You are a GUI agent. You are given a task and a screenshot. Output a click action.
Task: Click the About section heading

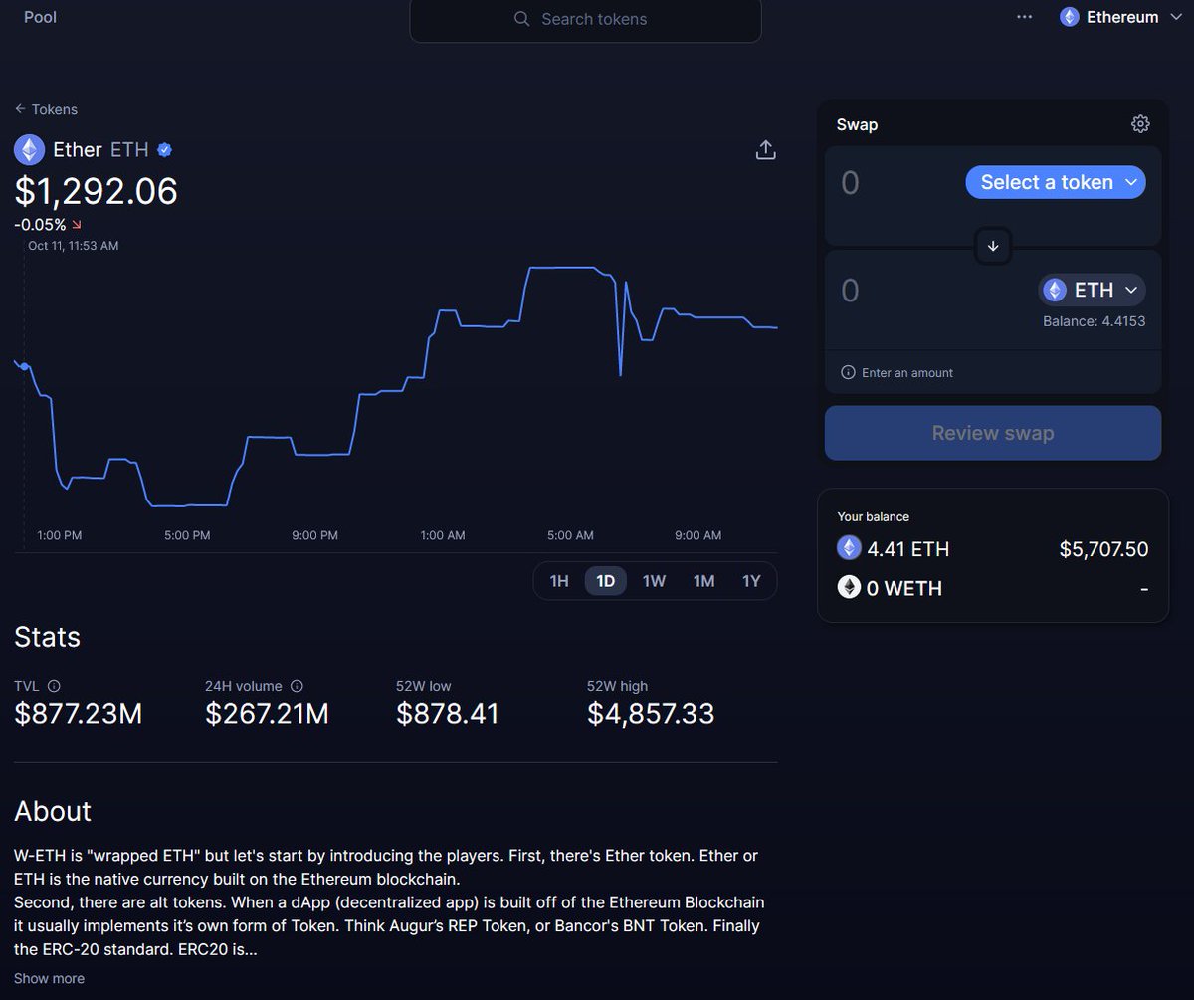[x=53, y=811]
